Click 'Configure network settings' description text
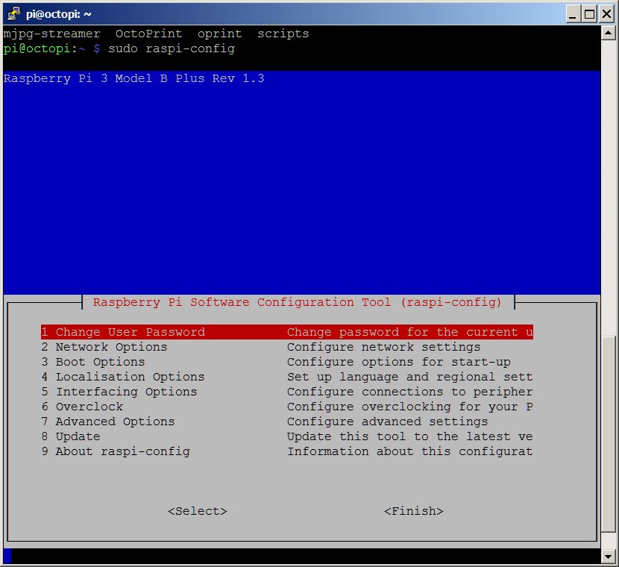The height and width of the screenshot is (567, 619). tap(384, 347)
